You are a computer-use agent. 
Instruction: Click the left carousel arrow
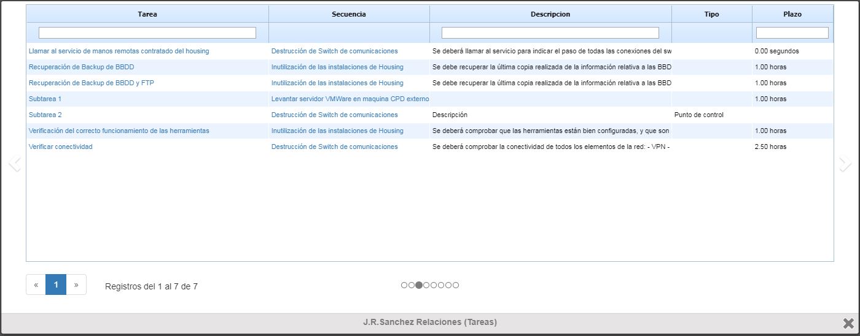(15, 163)
